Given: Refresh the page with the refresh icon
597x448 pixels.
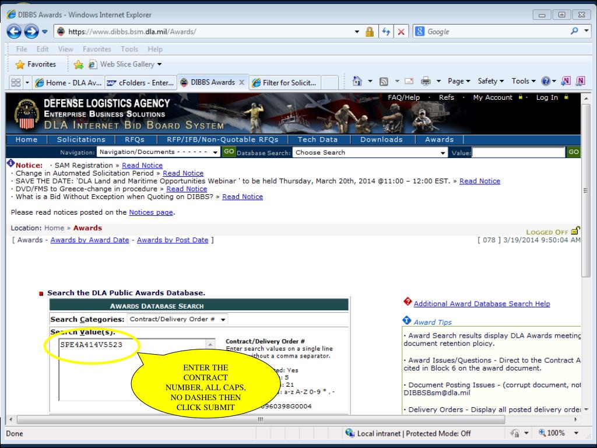Looking at the screenshot, I should tap(386, 32).
